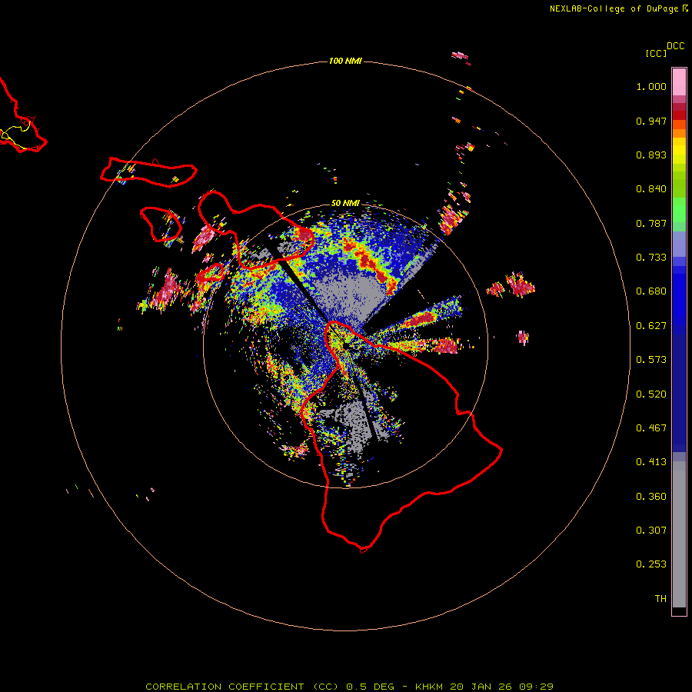
Task: Click the DCC label above the scale
Action: (676, 46)
